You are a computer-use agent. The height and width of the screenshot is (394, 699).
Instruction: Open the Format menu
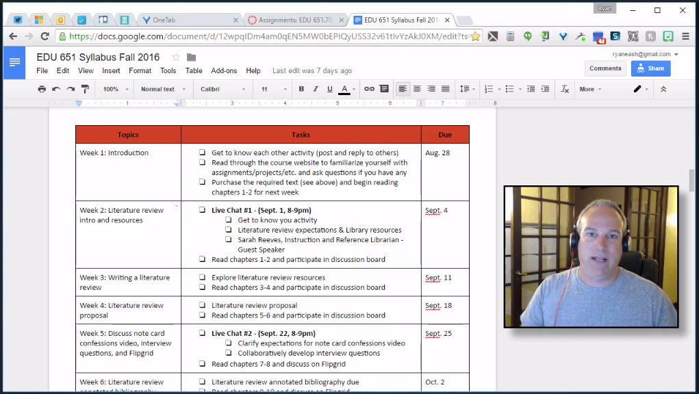tap(140, 70)
